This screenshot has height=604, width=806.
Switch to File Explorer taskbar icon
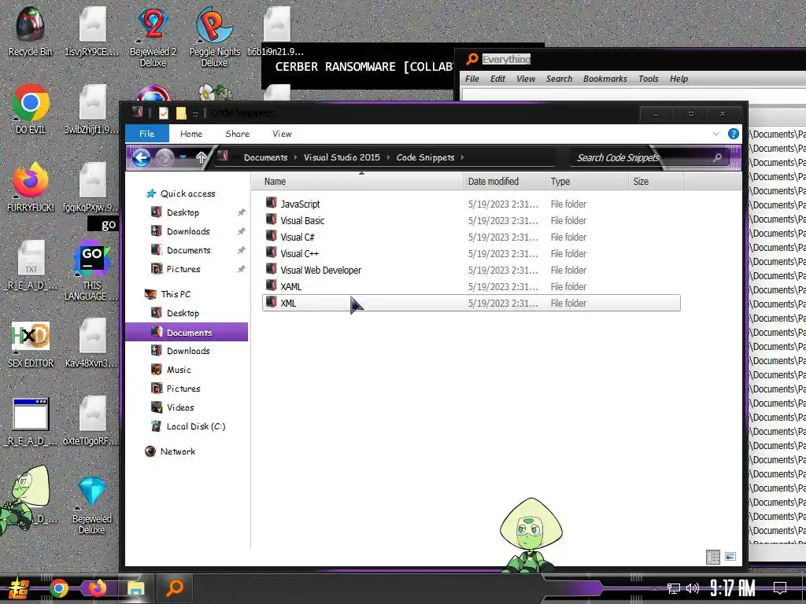tap(135, 588)
